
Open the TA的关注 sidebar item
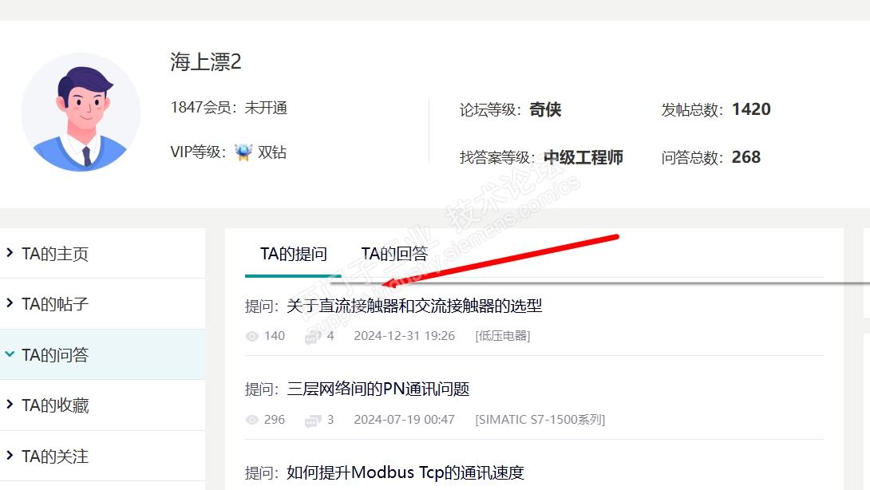(103, 456)
